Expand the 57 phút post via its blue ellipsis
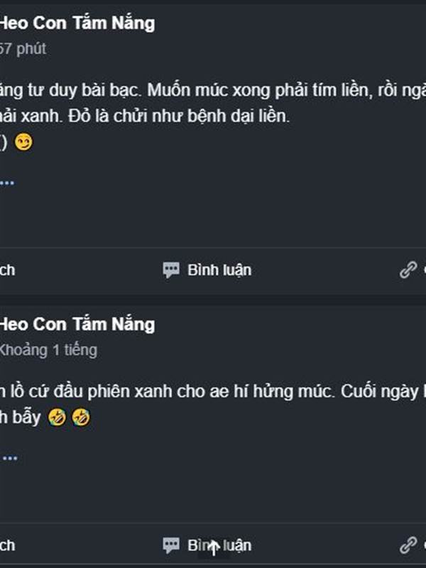 click(7, 183)
